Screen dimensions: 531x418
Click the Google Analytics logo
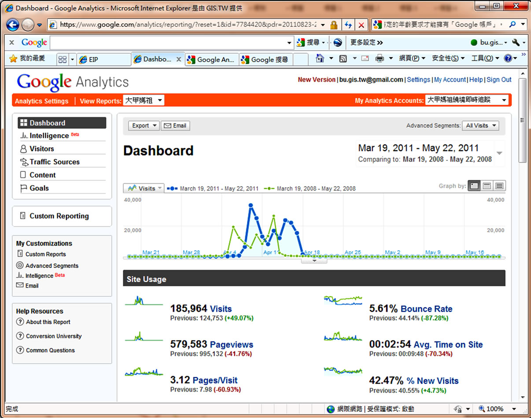pos(73,82)
